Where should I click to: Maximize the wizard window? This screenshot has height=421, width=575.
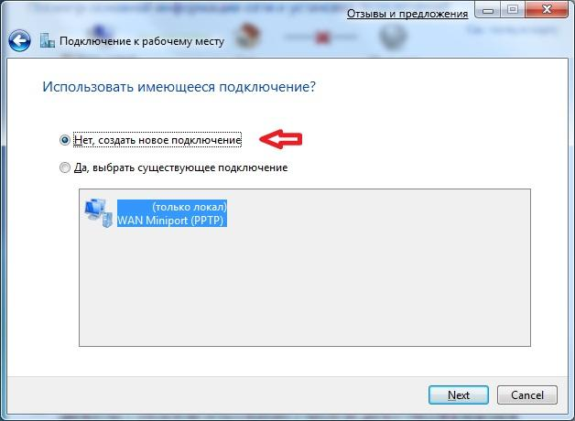513,9
